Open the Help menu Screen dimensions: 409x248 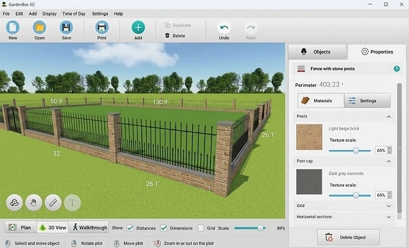point(118,14)
